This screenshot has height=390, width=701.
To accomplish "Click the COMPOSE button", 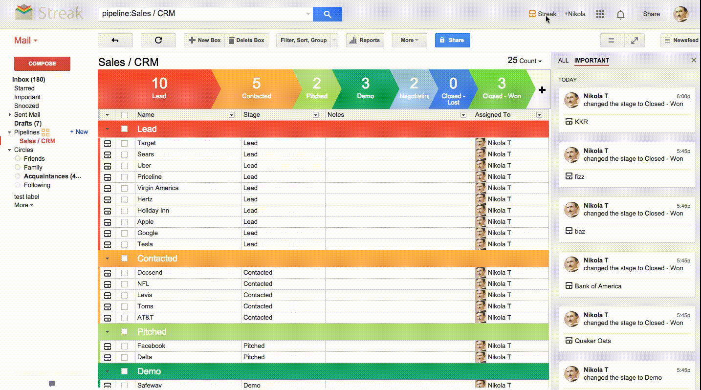I will (x=42, y=64).
